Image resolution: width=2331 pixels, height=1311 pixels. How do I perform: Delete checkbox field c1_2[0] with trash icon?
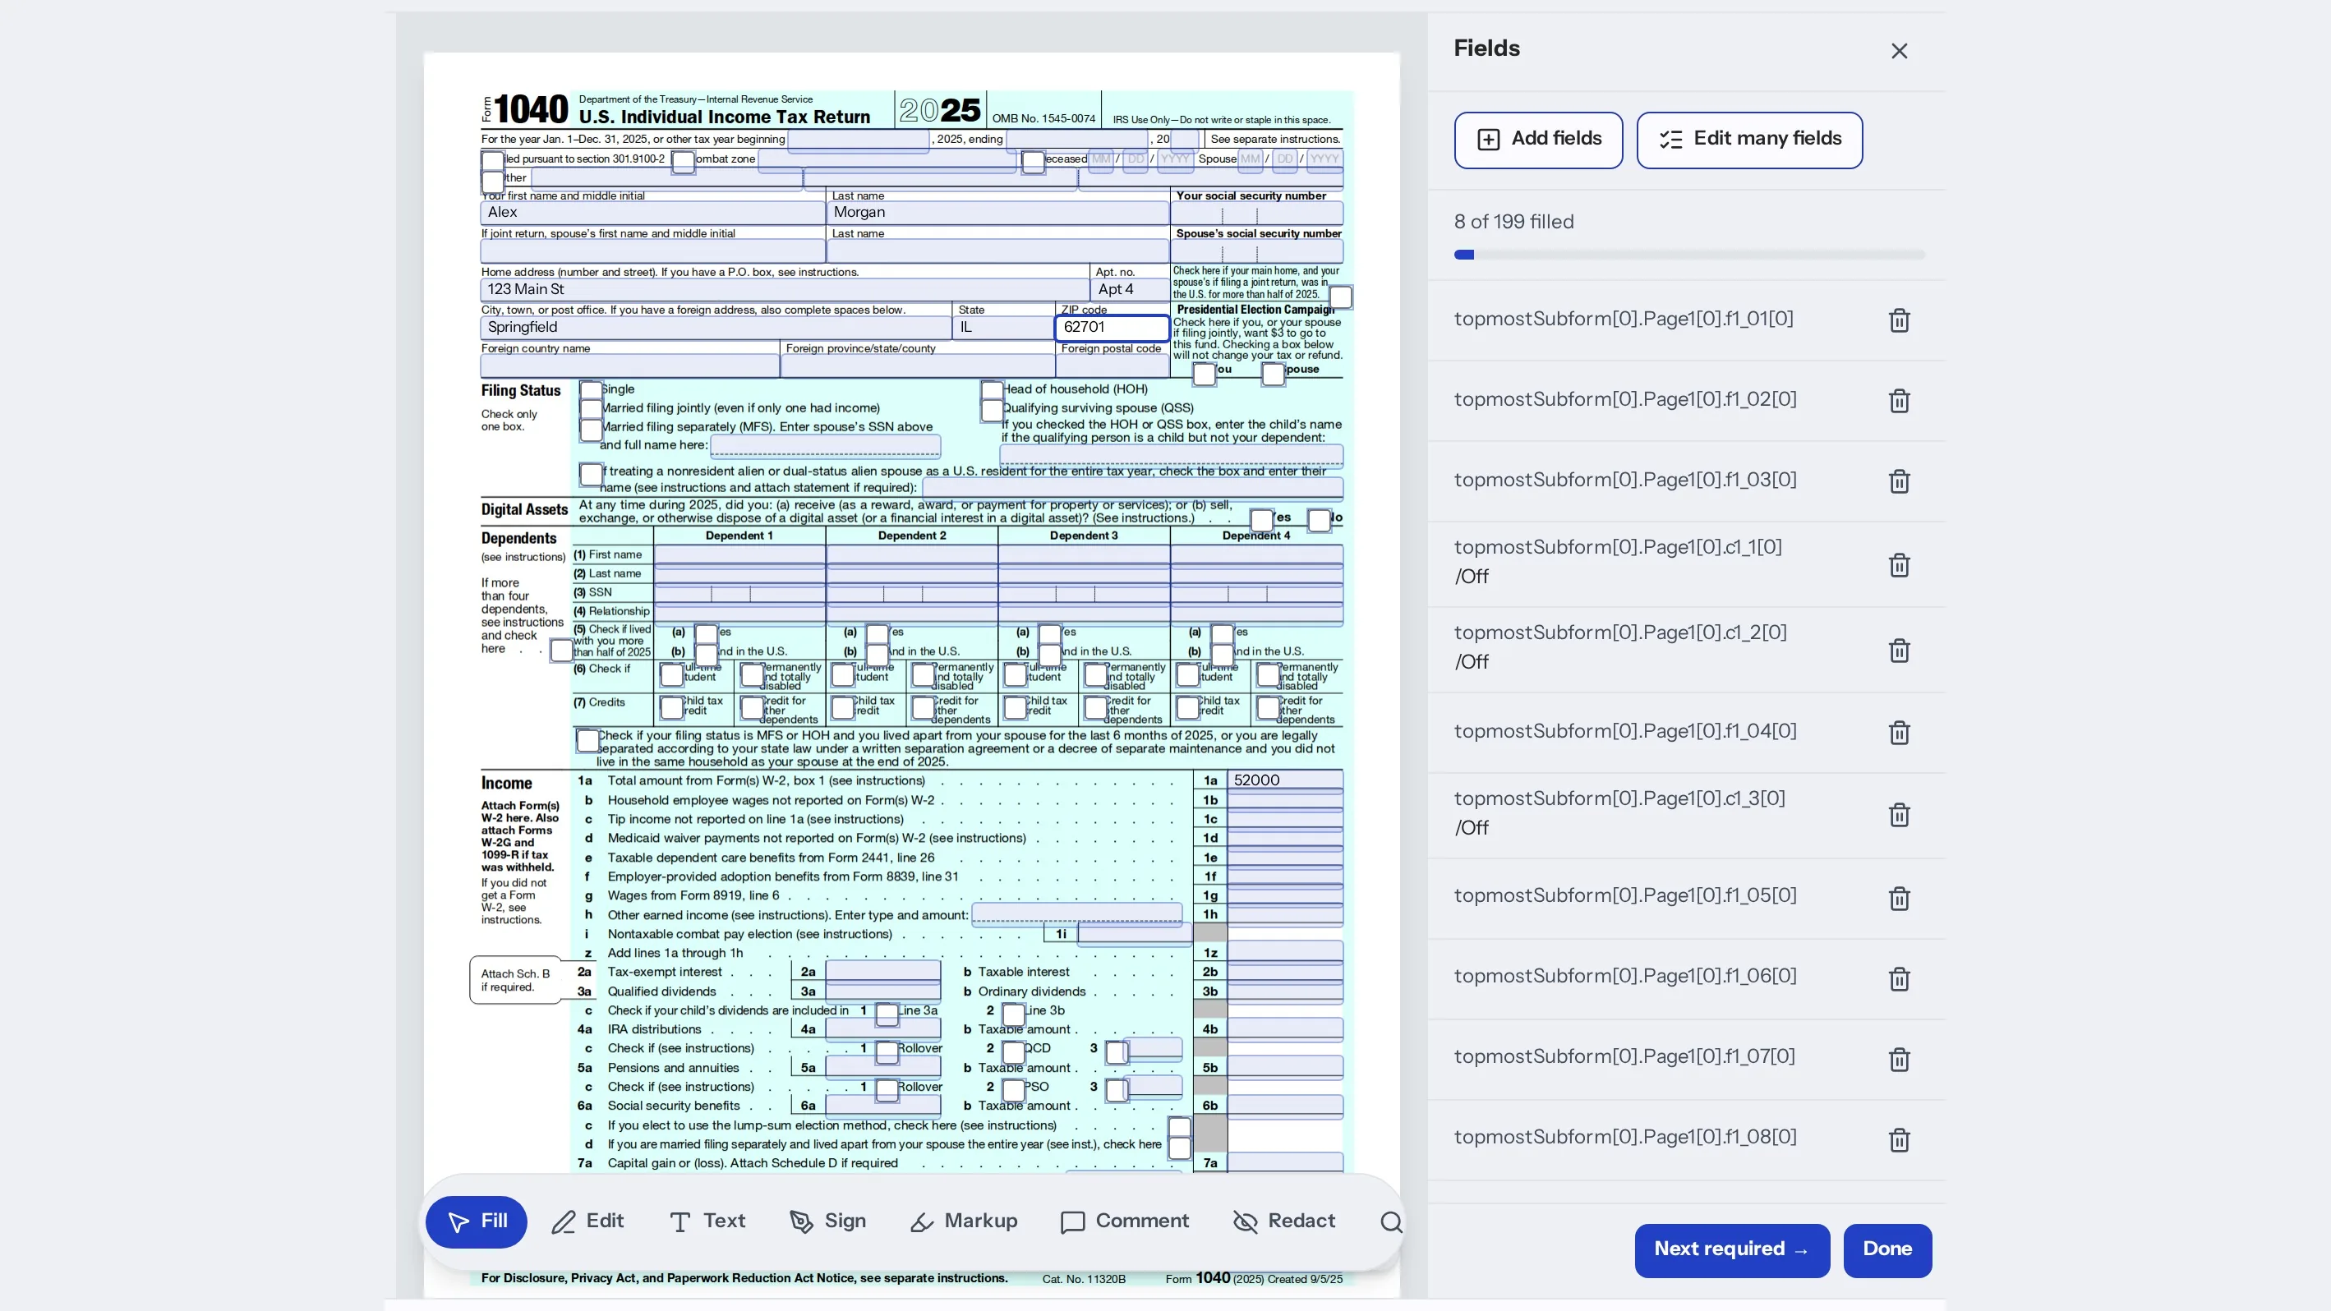pyautogui.click(x=1899, y=651)
